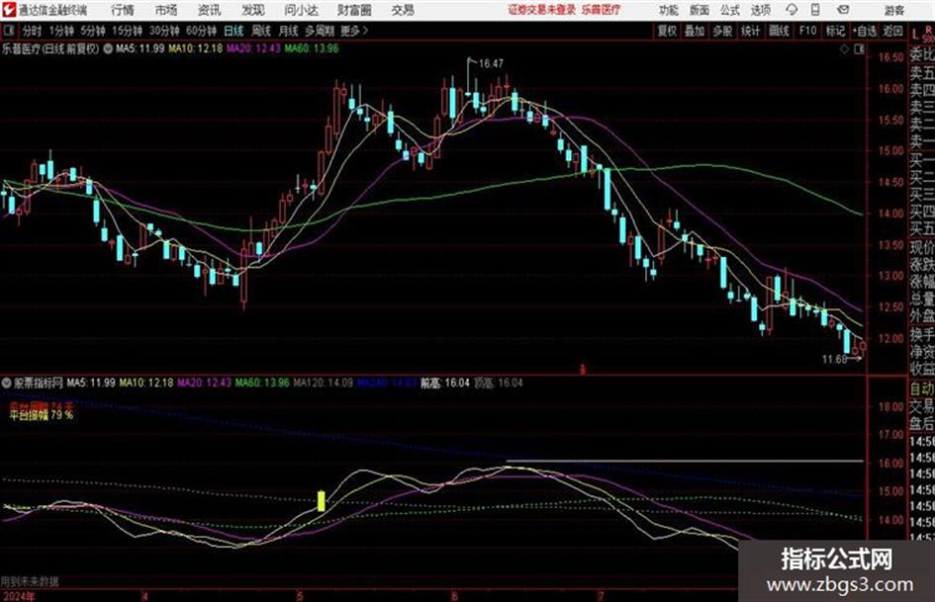Click the 自动 label in right panel
The height and width of the screenshot is (602, 935).
(x=921, y=388)
